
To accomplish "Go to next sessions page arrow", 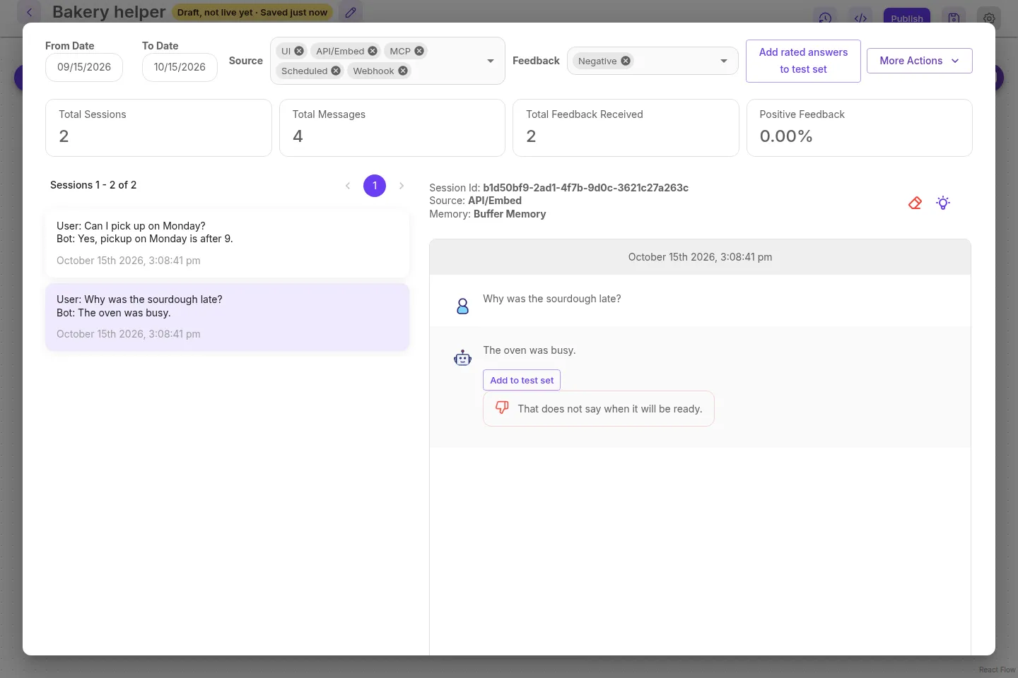I will 402,186.
